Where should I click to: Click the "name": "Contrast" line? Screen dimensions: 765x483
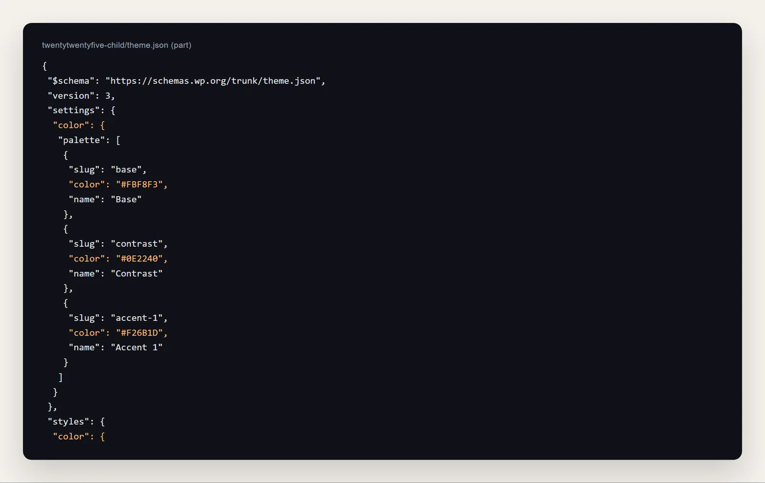pos(116,274)
